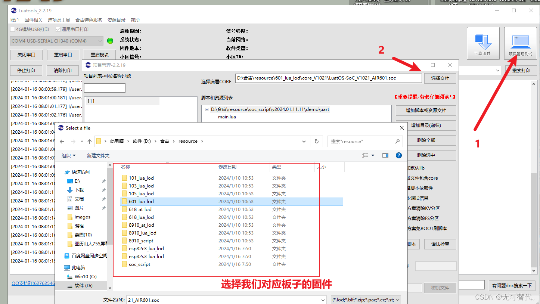Select the 601_lua_lod folder
This screenshot has height=304, width=540.
point(232,202)
